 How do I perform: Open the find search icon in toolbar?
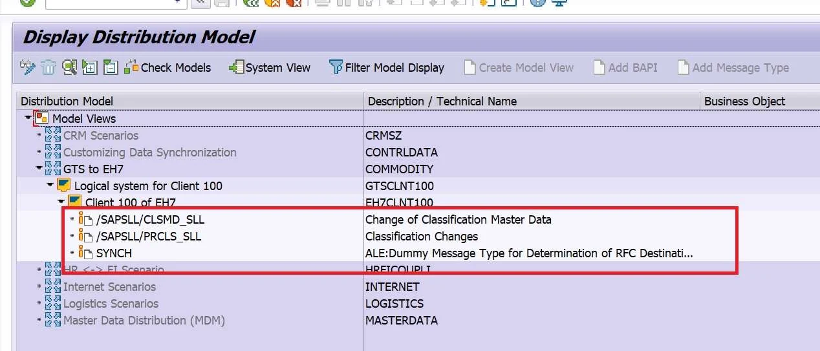click(x=69, y=67)
